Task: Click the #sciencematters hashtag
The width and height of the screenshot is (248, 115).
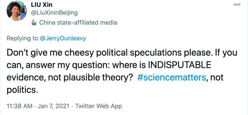Action: (172, 77)
